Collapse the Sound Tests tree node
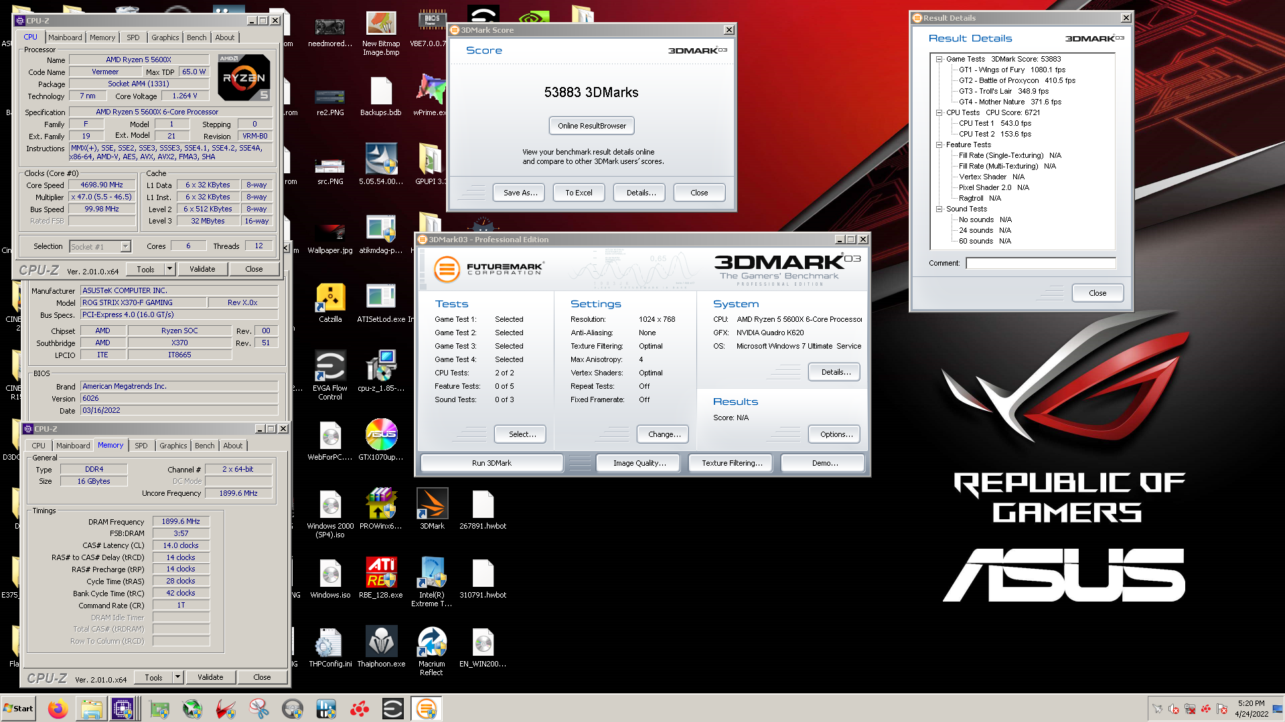1285x722 pixels. (x=939, y=209)
